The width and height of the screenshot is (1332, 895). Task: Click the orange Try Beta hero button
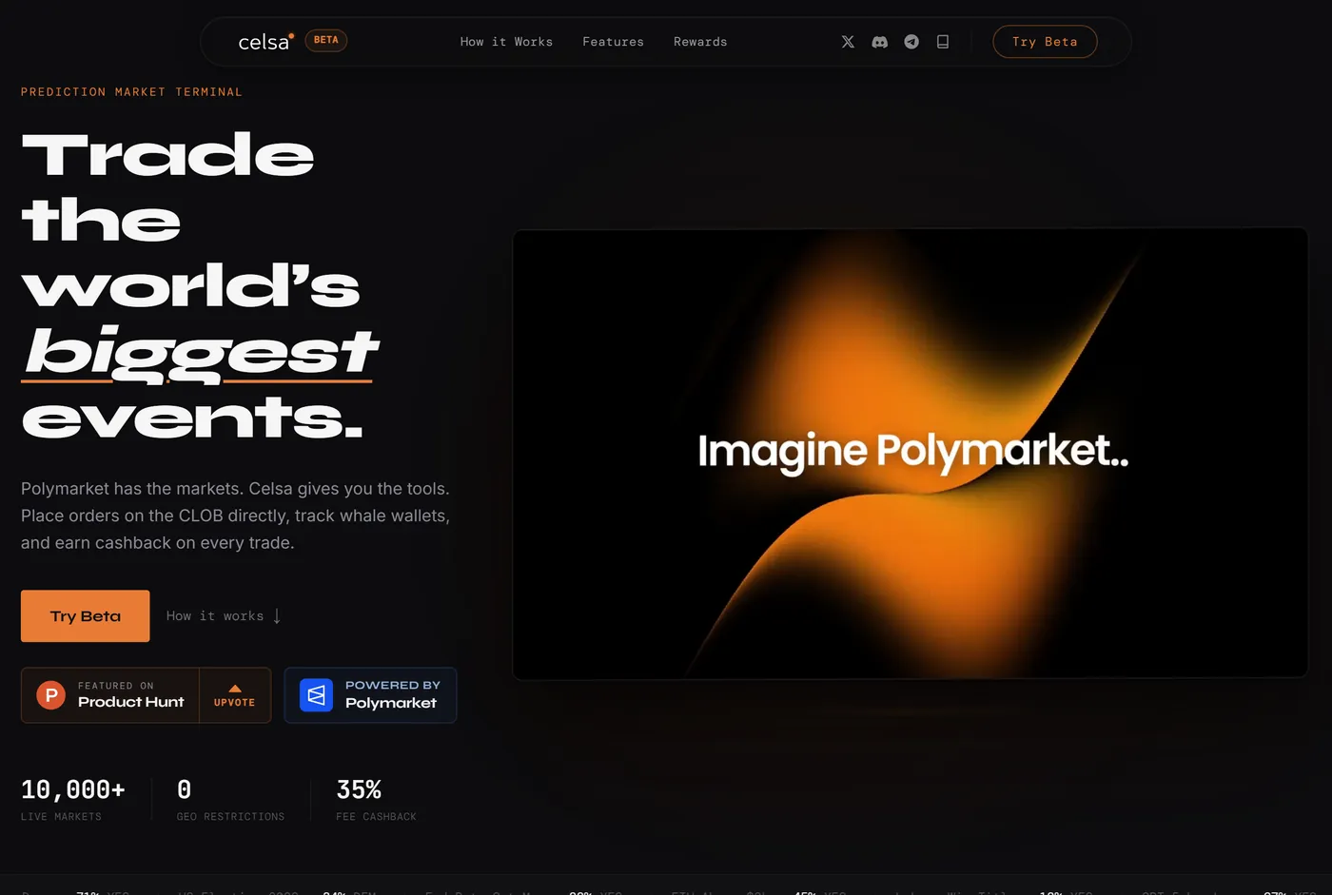pyautogui.click(x=86, y=616)
